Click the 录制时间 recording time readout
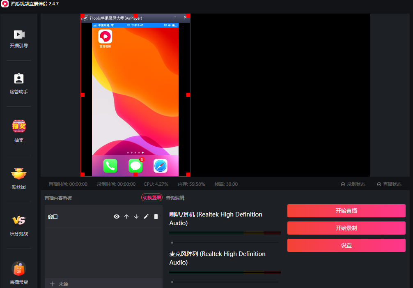 116,184
